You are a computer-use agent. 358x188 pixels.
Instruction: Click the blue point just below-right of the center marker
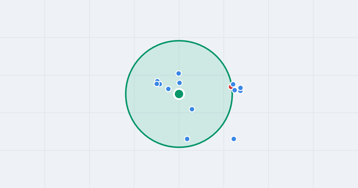[192, 109]
